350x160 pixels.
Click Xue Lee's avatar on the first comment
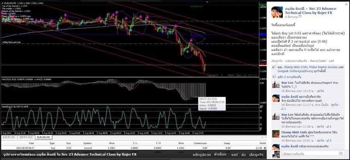click(x=276, y=85)
